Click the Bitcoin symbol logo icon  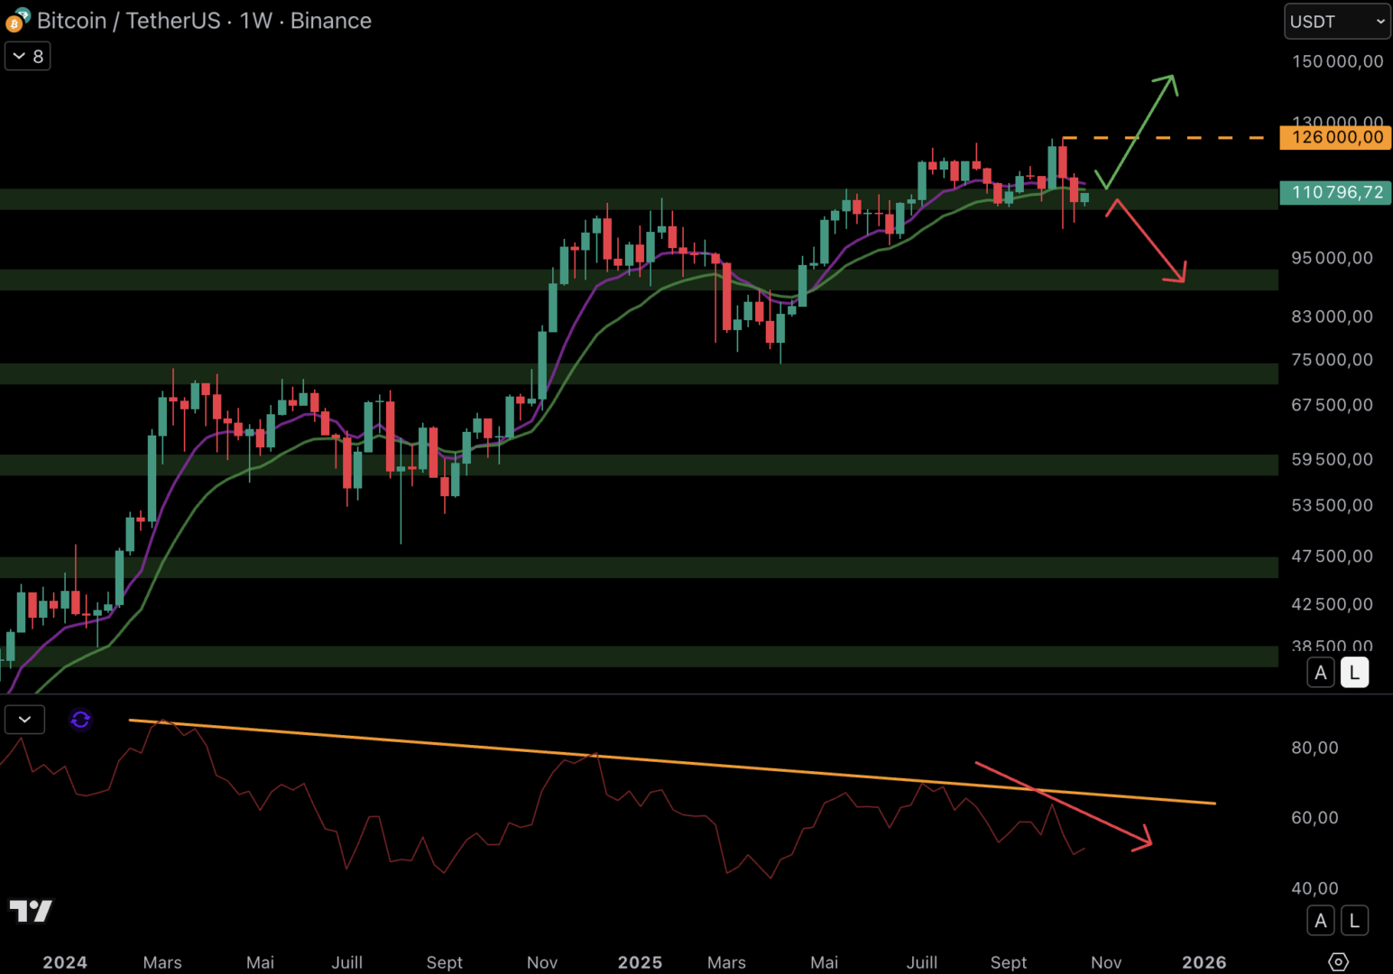pos(16,21)
